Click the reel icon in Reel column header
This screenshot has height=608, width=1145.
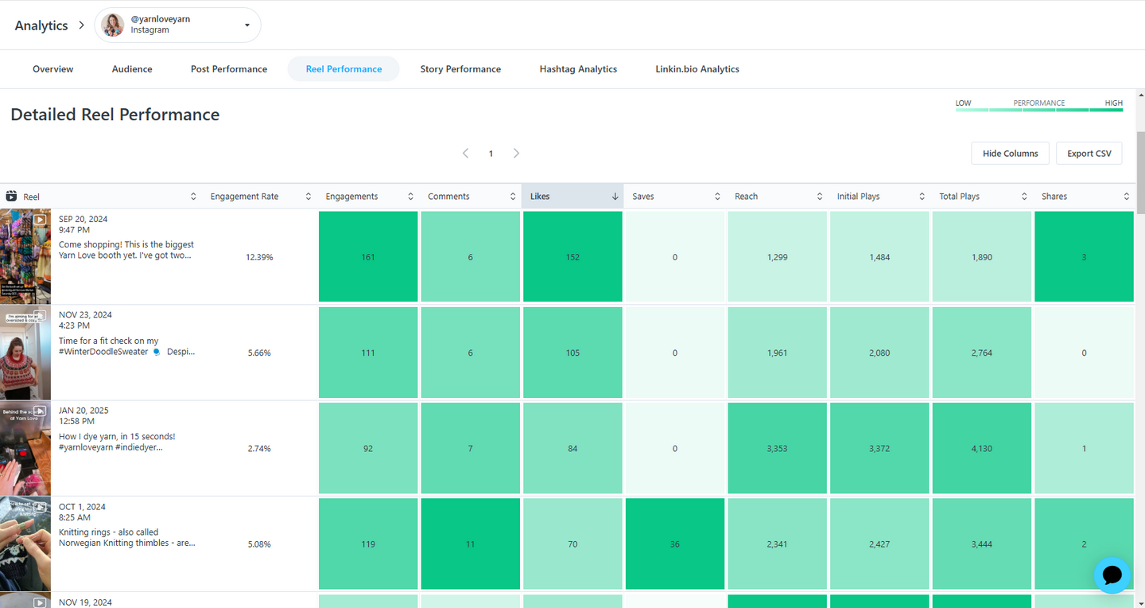(11, 197)
